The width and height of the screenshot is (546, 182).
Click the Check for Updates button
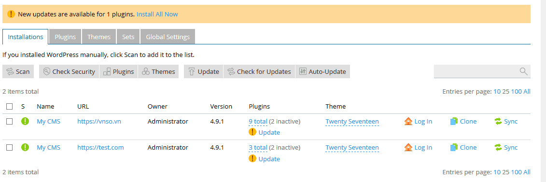pos(259,71)
